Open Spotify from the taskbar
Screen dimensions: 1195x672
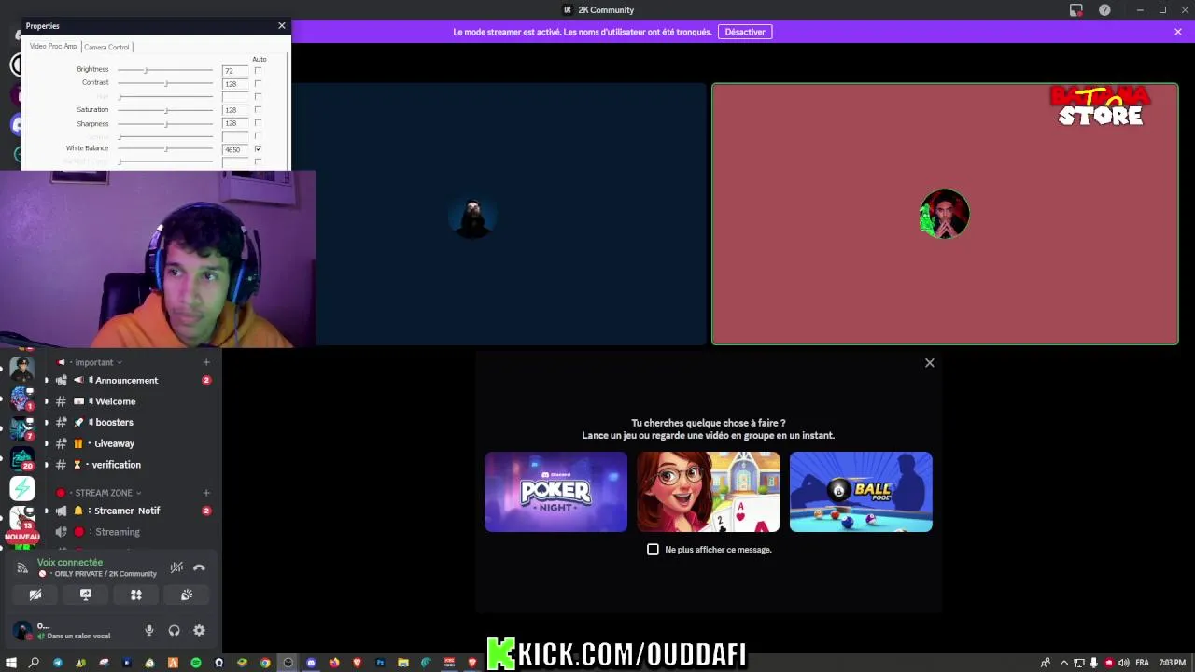pyautogui.click(x=196, y=663)
